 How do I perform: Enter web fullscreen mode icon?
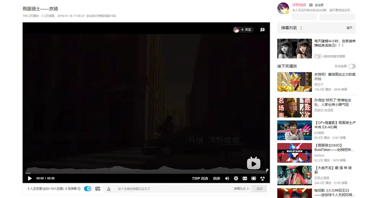click(x=245, y=178)
